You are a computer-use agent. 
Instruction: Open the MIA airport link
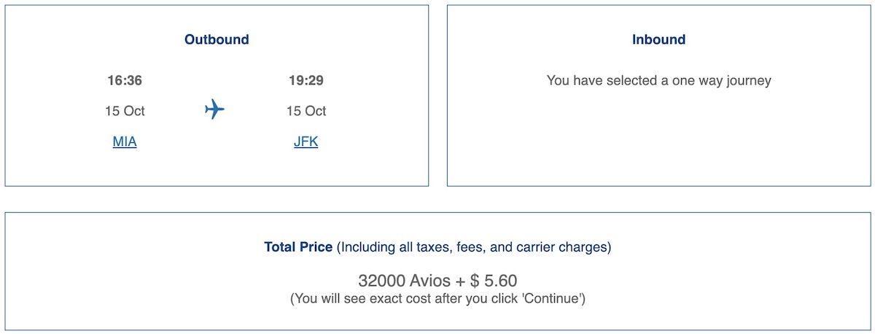click(125, 142)
